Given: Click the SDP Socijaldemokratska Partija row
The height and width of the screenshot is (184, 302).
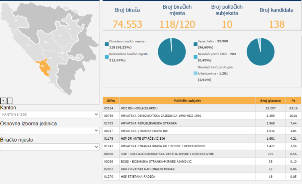Looking at the screenshot, I should 188,154.
